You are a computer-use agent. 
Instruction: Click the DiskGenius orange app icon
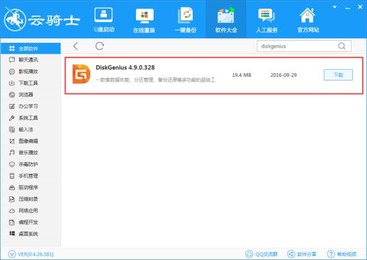(x=81, y=74)
